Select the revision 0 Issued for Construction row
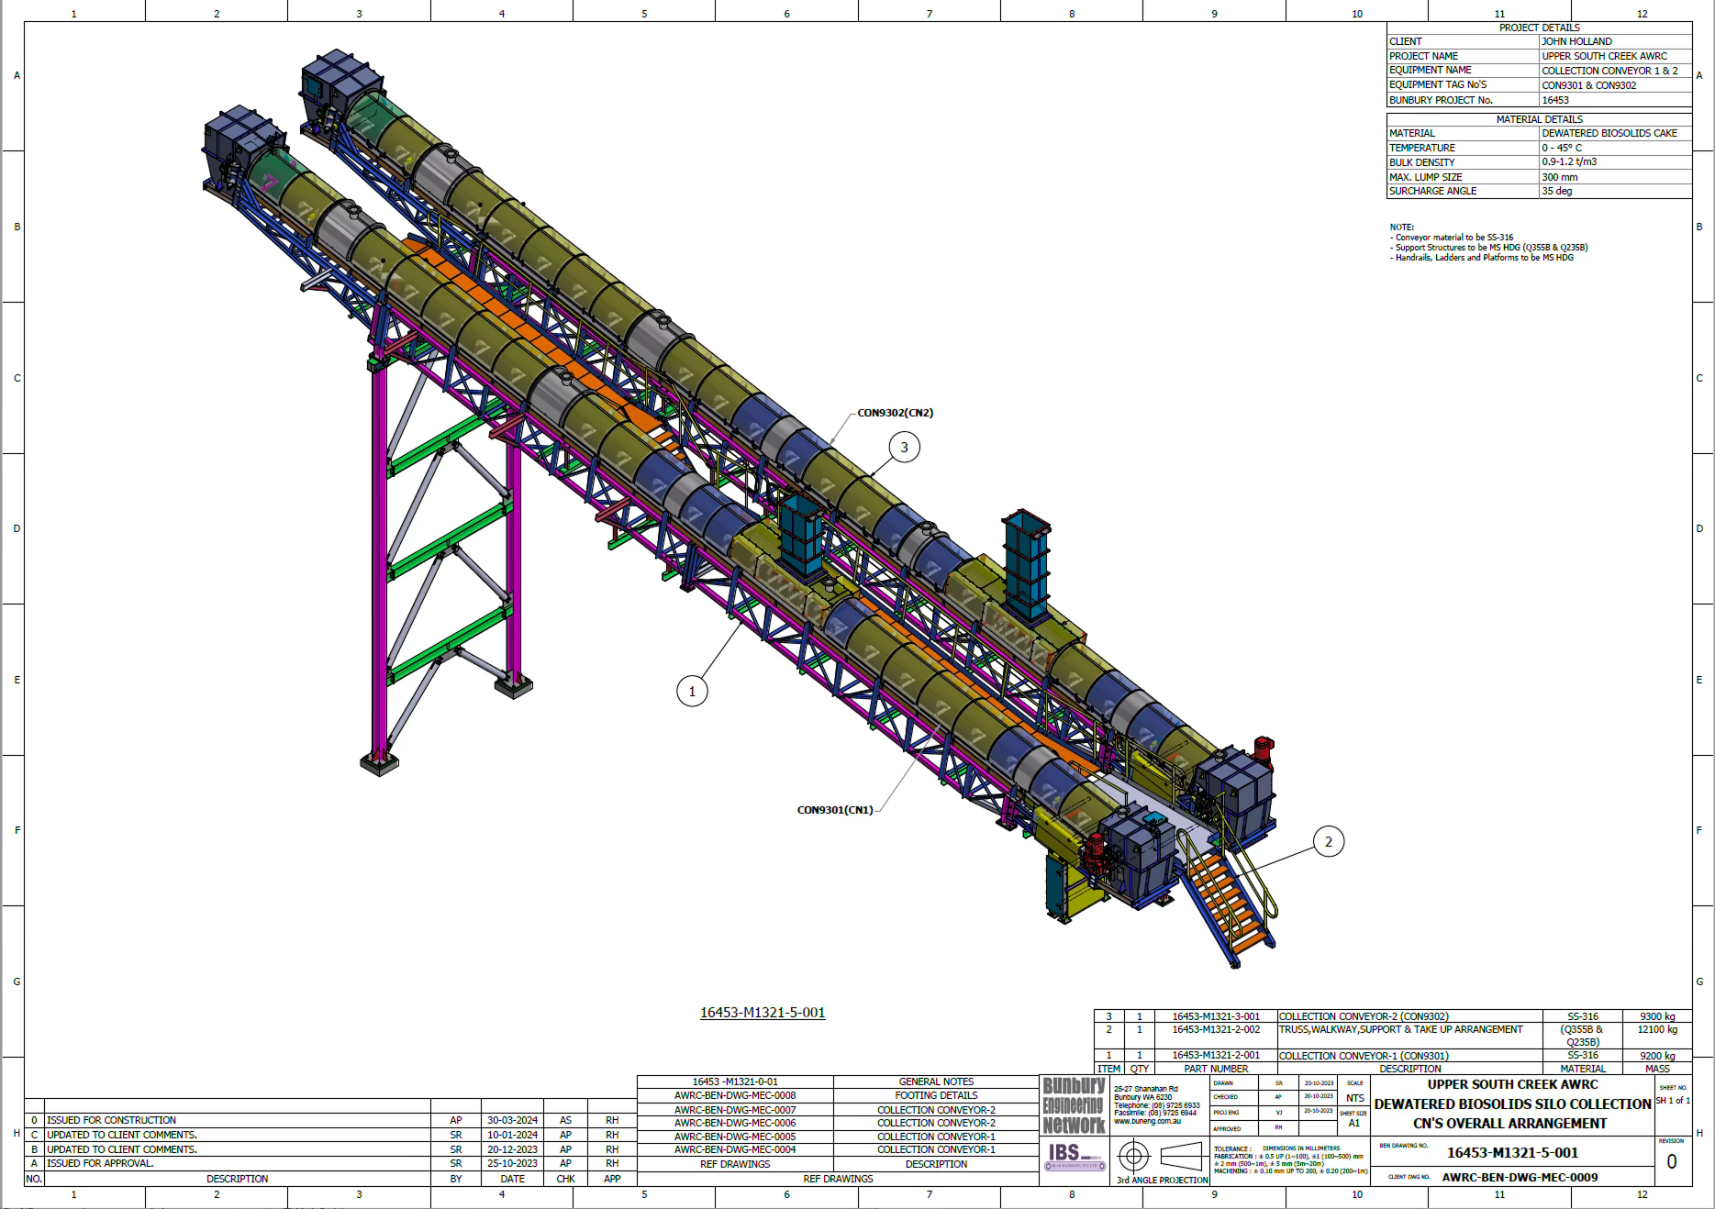The height and width of the screenshot is (1209, 1715). tap(237, 1120)
